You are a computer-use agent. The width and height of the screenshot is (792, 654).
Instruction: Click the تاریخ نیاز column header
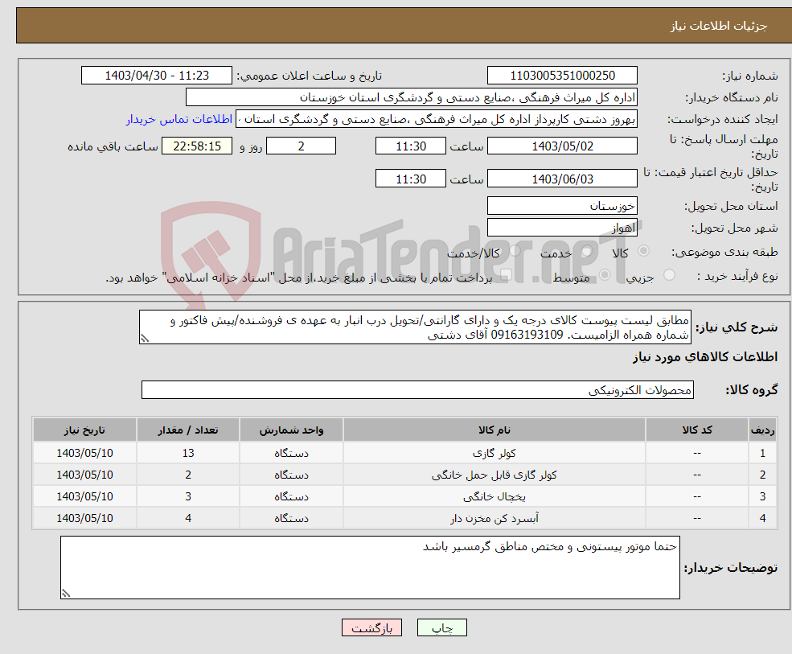84,430
